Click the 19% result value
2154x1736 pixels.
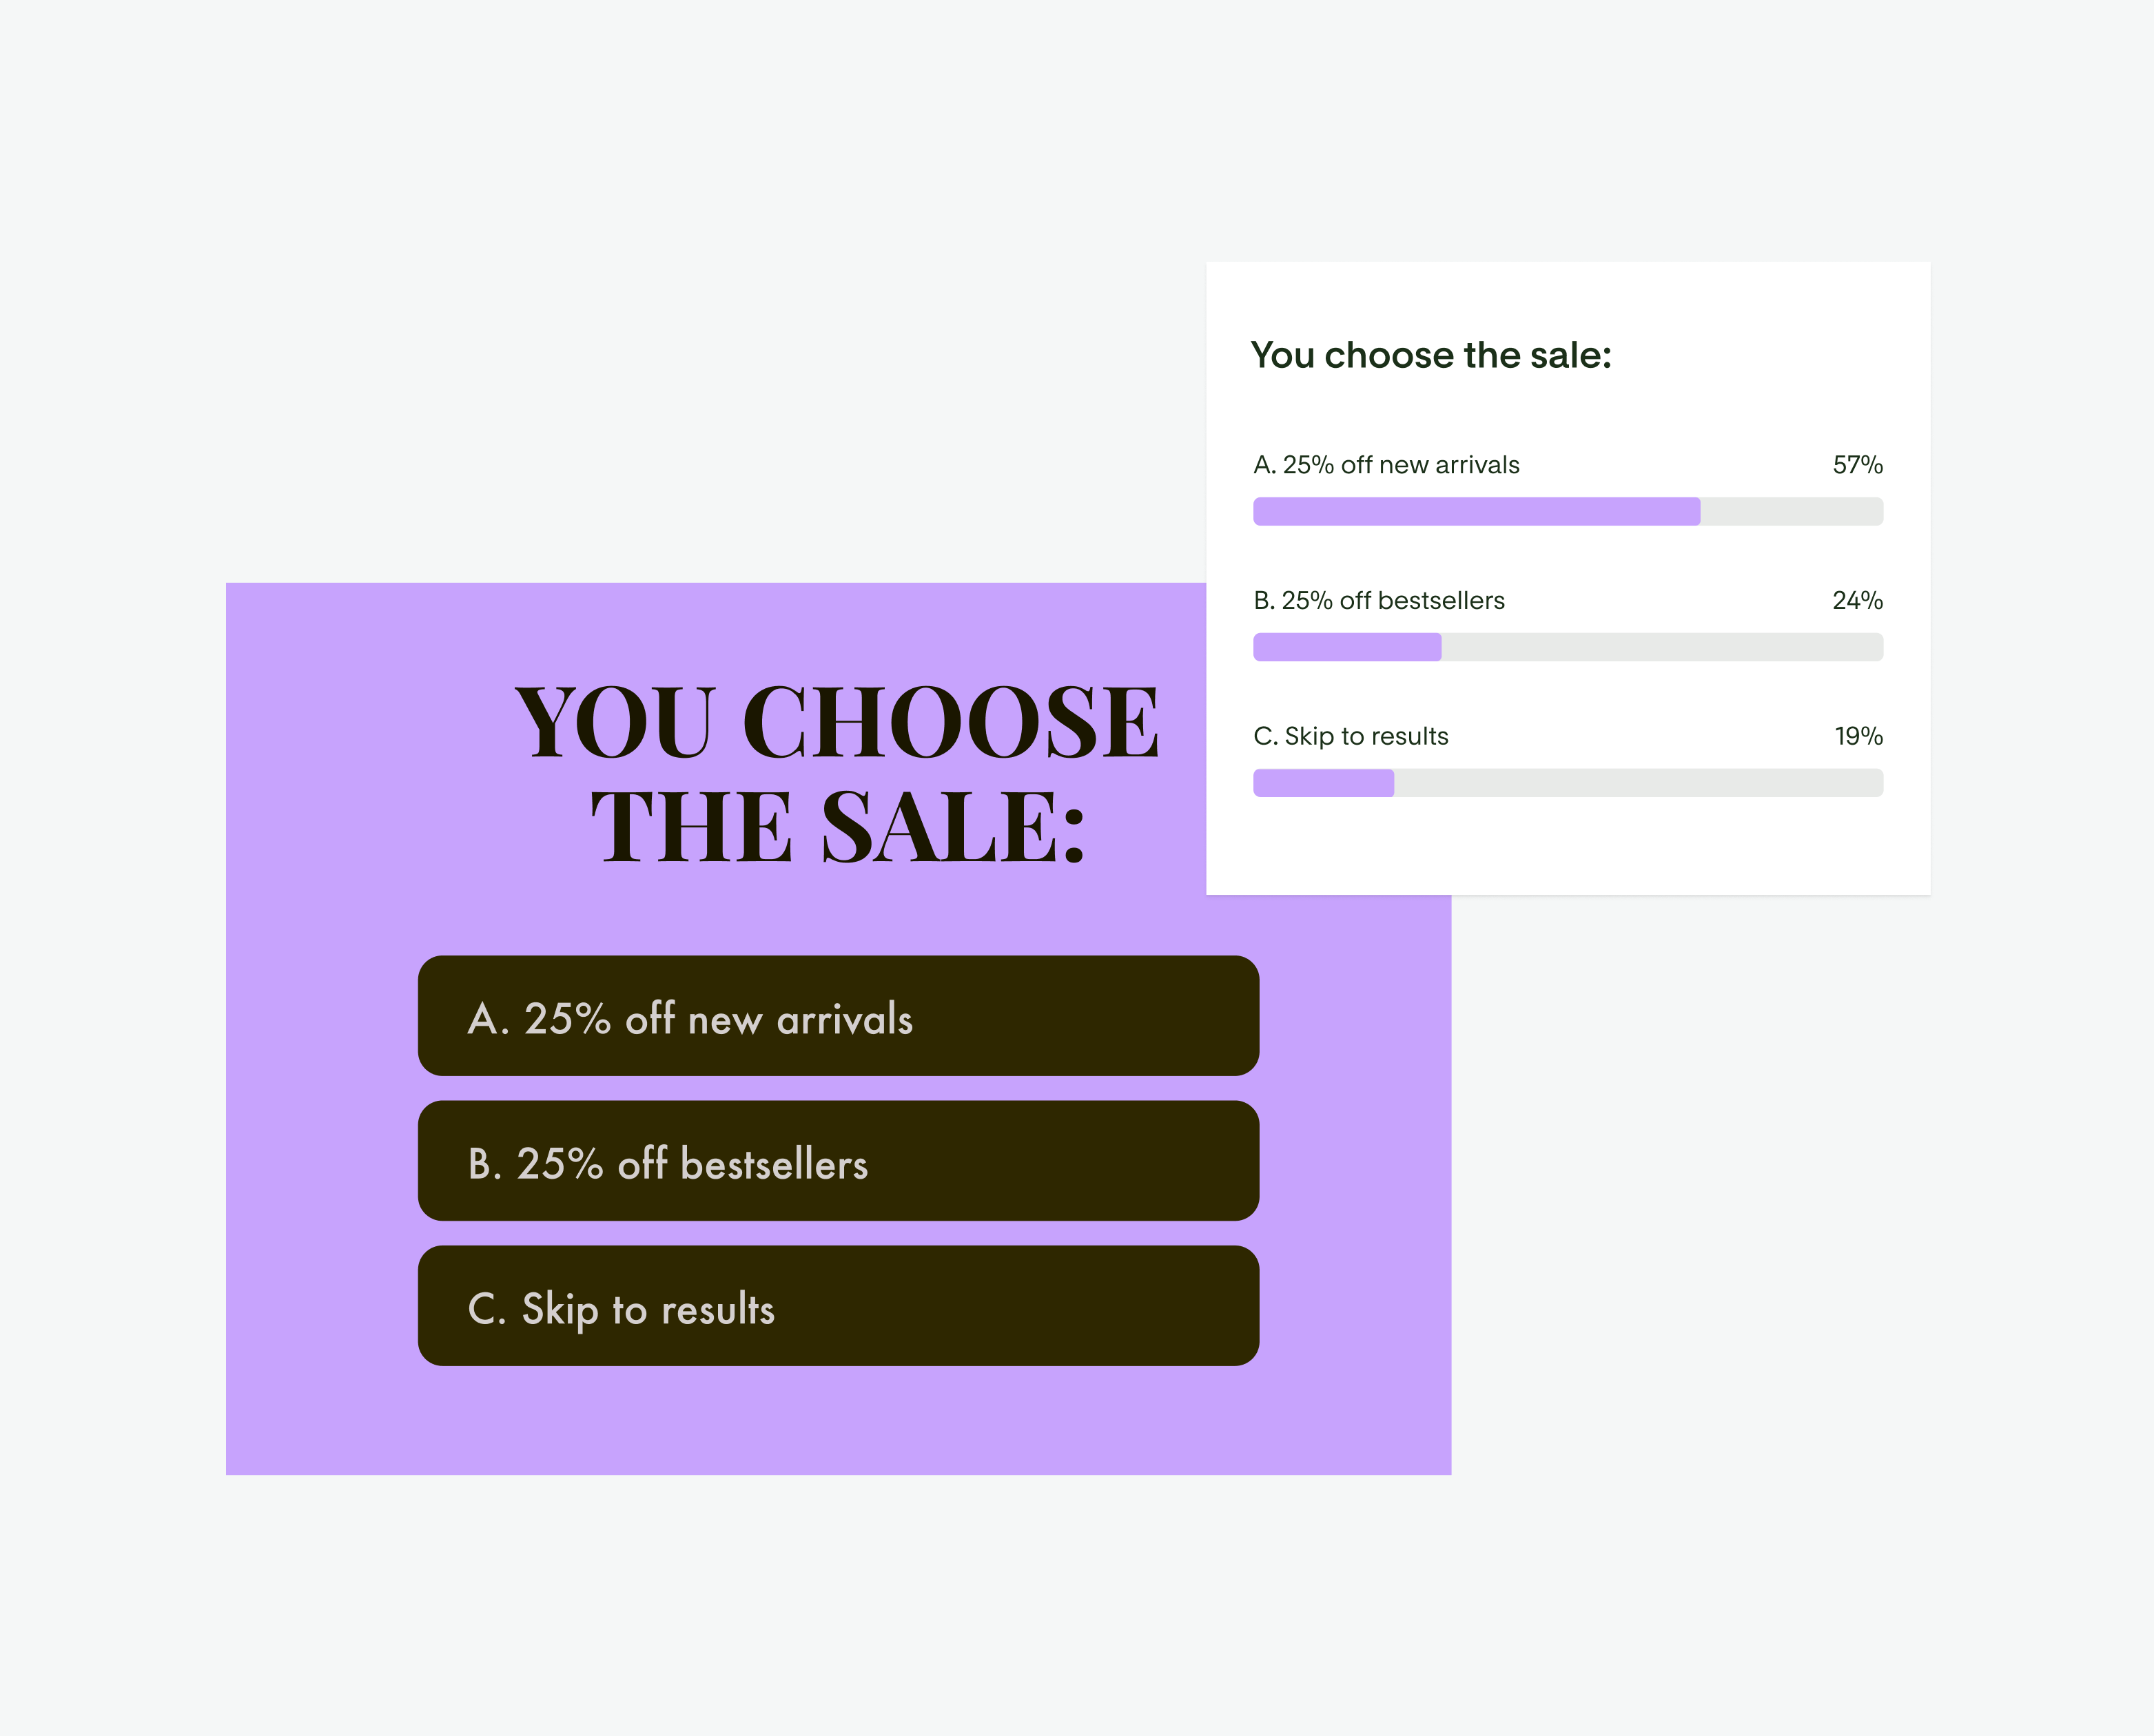[x=1858, y=736]
